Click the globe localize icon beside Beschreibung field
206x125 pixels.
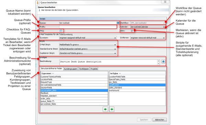coord(163,61)
